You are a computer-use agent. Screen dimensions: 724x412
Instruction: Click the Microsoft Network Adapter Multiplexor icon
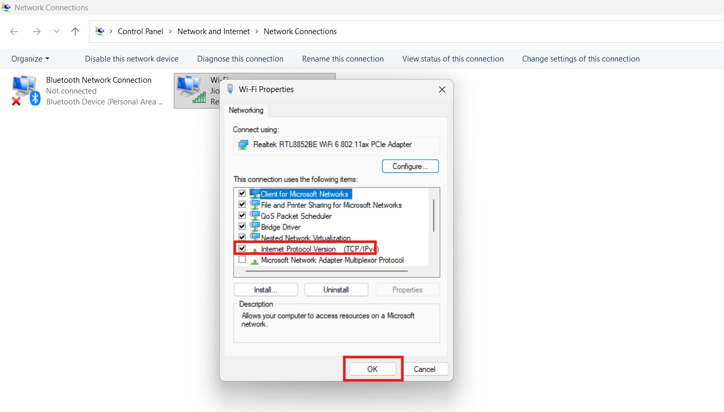click(x=255, y=261)
